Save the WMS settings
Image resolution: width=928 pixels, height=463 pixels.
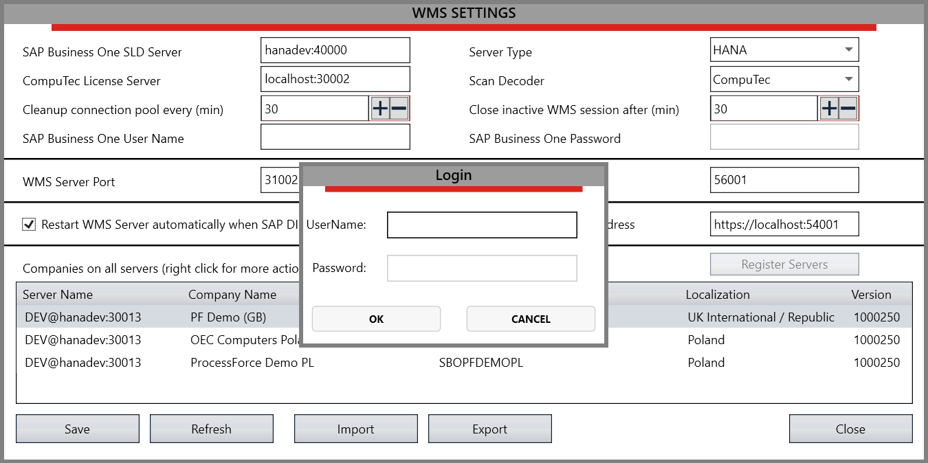77,428
